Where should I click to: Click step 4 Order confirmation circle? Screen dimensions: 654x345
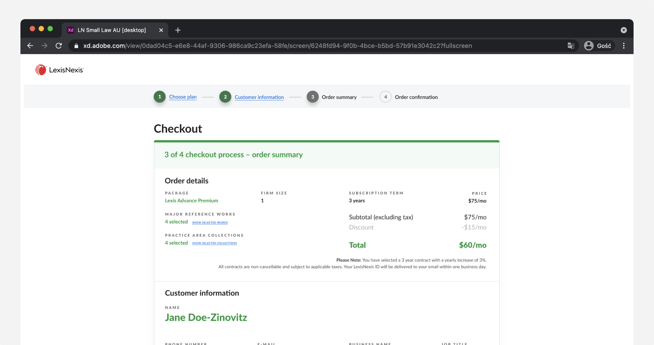pyautogui.click(x=386, y=97)
